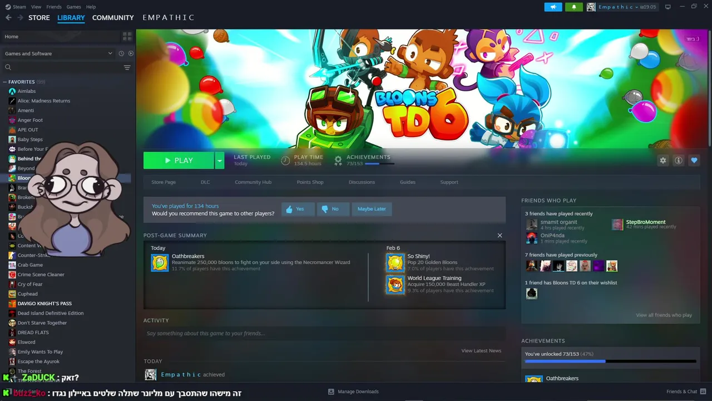712x401 pixels.
Task: Open the Guides link
Action: point(408,182)
